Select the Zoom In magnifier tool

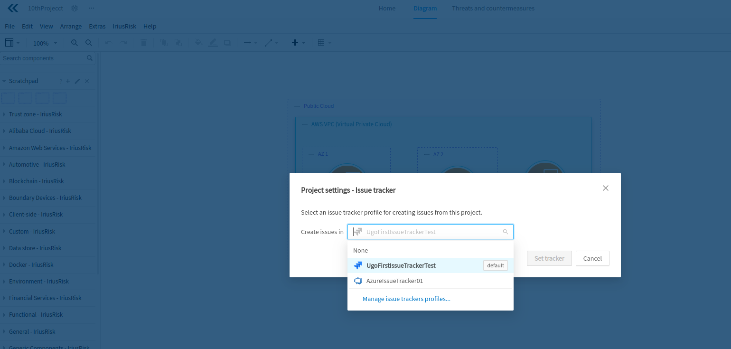74,42
